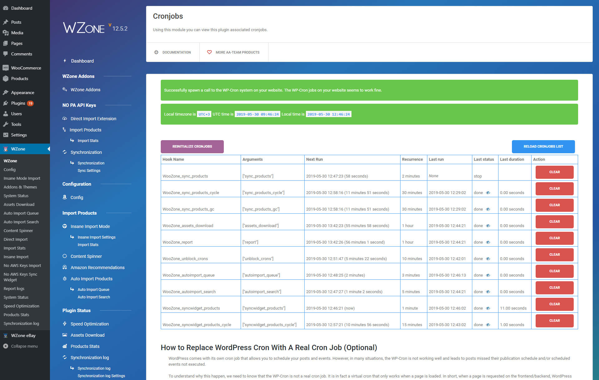Click the Synchronization refresh icon
The width and height of the screenshot is (599, 380).
click(65, 152)
